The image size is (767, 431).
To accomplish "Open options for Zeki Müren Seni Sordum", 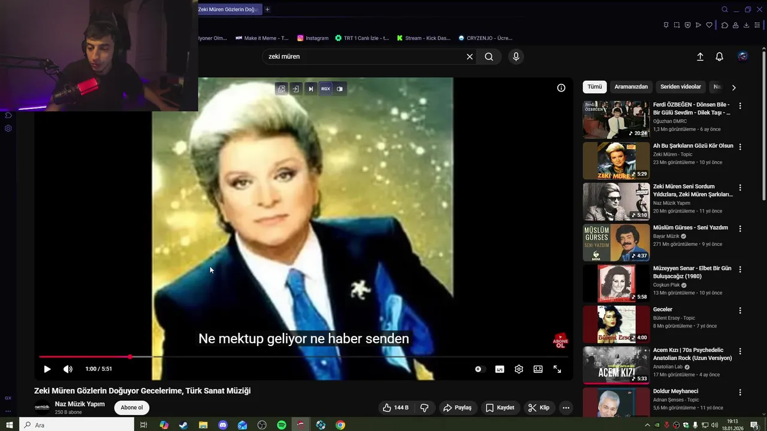I will click(740, 187).
